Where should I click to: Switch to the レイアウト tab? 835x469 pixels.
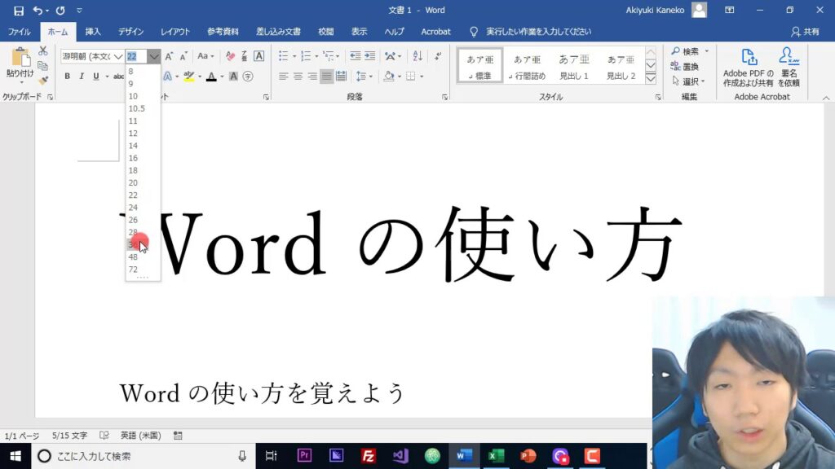175,32
